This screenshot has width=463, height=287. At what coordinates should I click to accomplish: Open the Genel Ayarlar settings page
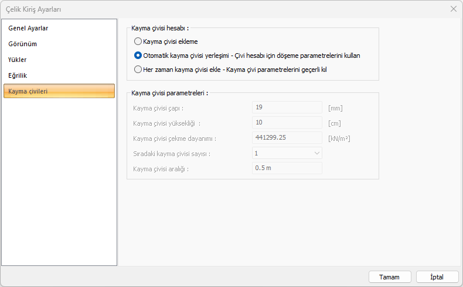28,28
